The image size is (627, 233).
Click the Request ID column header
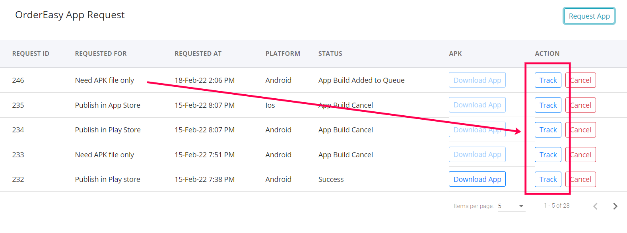tap(31, 53)
